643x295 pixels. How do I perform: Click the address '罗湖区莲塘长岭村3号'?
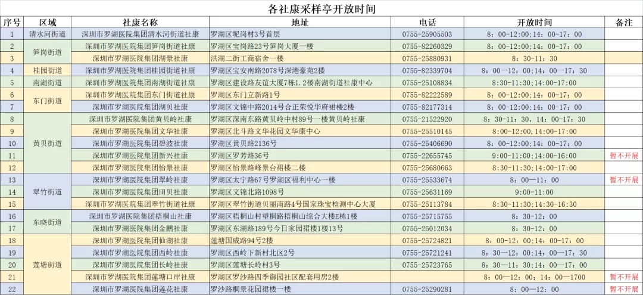[245, 265]
